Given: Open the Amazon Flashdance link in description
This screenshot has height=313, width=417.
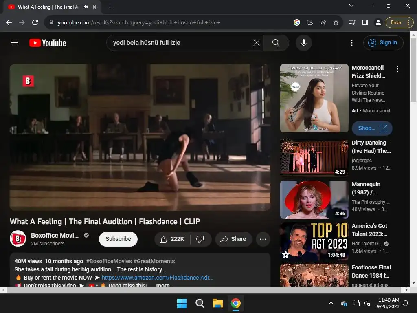Looking at the screenshot, I should [x=158, y=278].
